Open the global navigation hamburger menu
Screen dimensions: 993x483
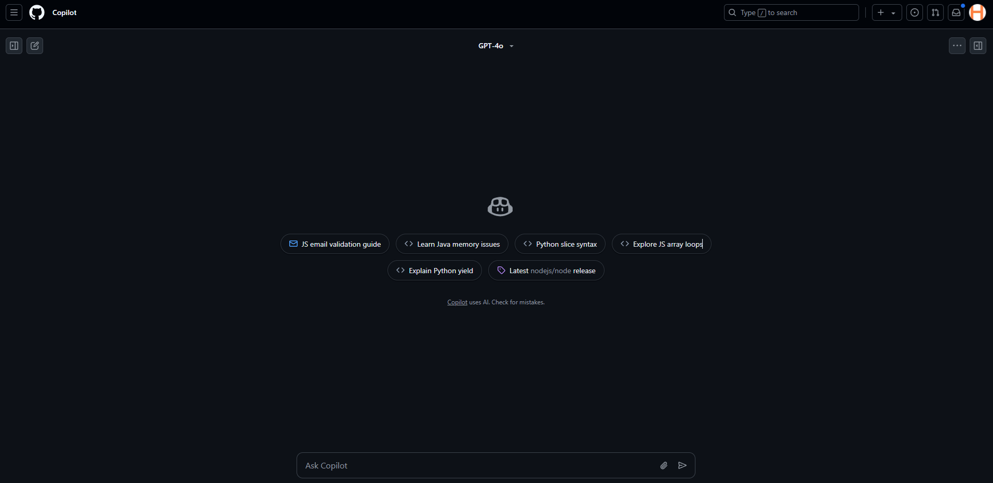pyautogui.click(x=14, y=12)
